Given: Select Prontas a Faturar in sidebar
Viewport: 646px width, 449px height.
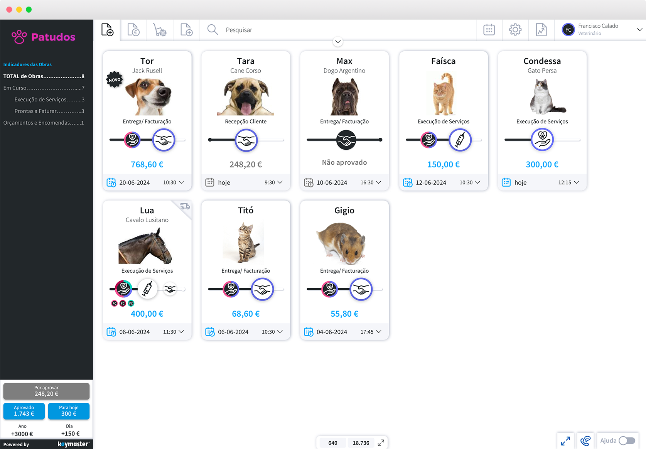Looking at the screenshot, I should 49,111.
